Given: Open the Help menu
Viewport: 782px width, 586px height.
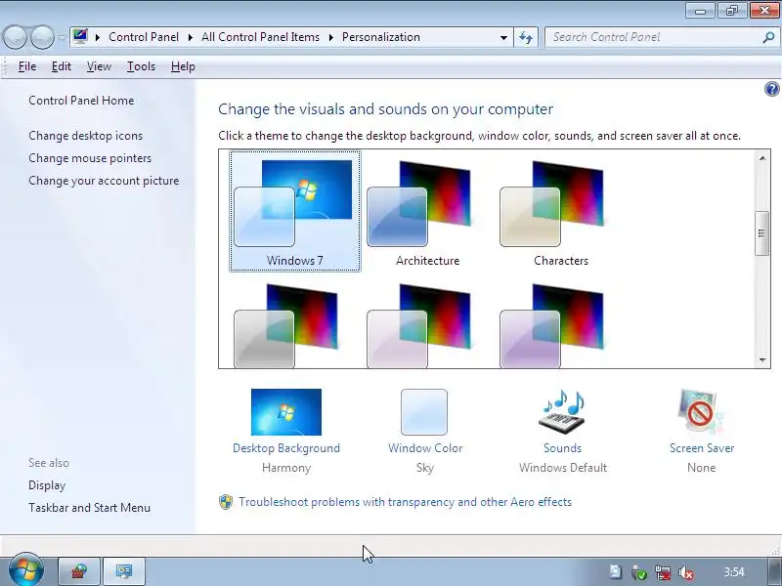Looking at the screenshot, I should coord(183,66).
